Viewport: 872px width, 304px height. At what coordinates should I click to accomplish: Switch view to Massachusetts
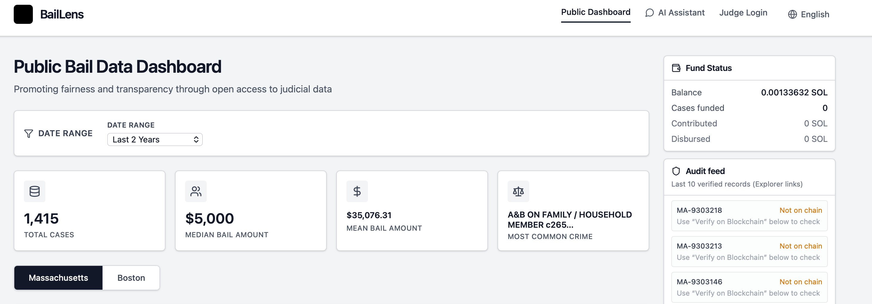[58, 278]
